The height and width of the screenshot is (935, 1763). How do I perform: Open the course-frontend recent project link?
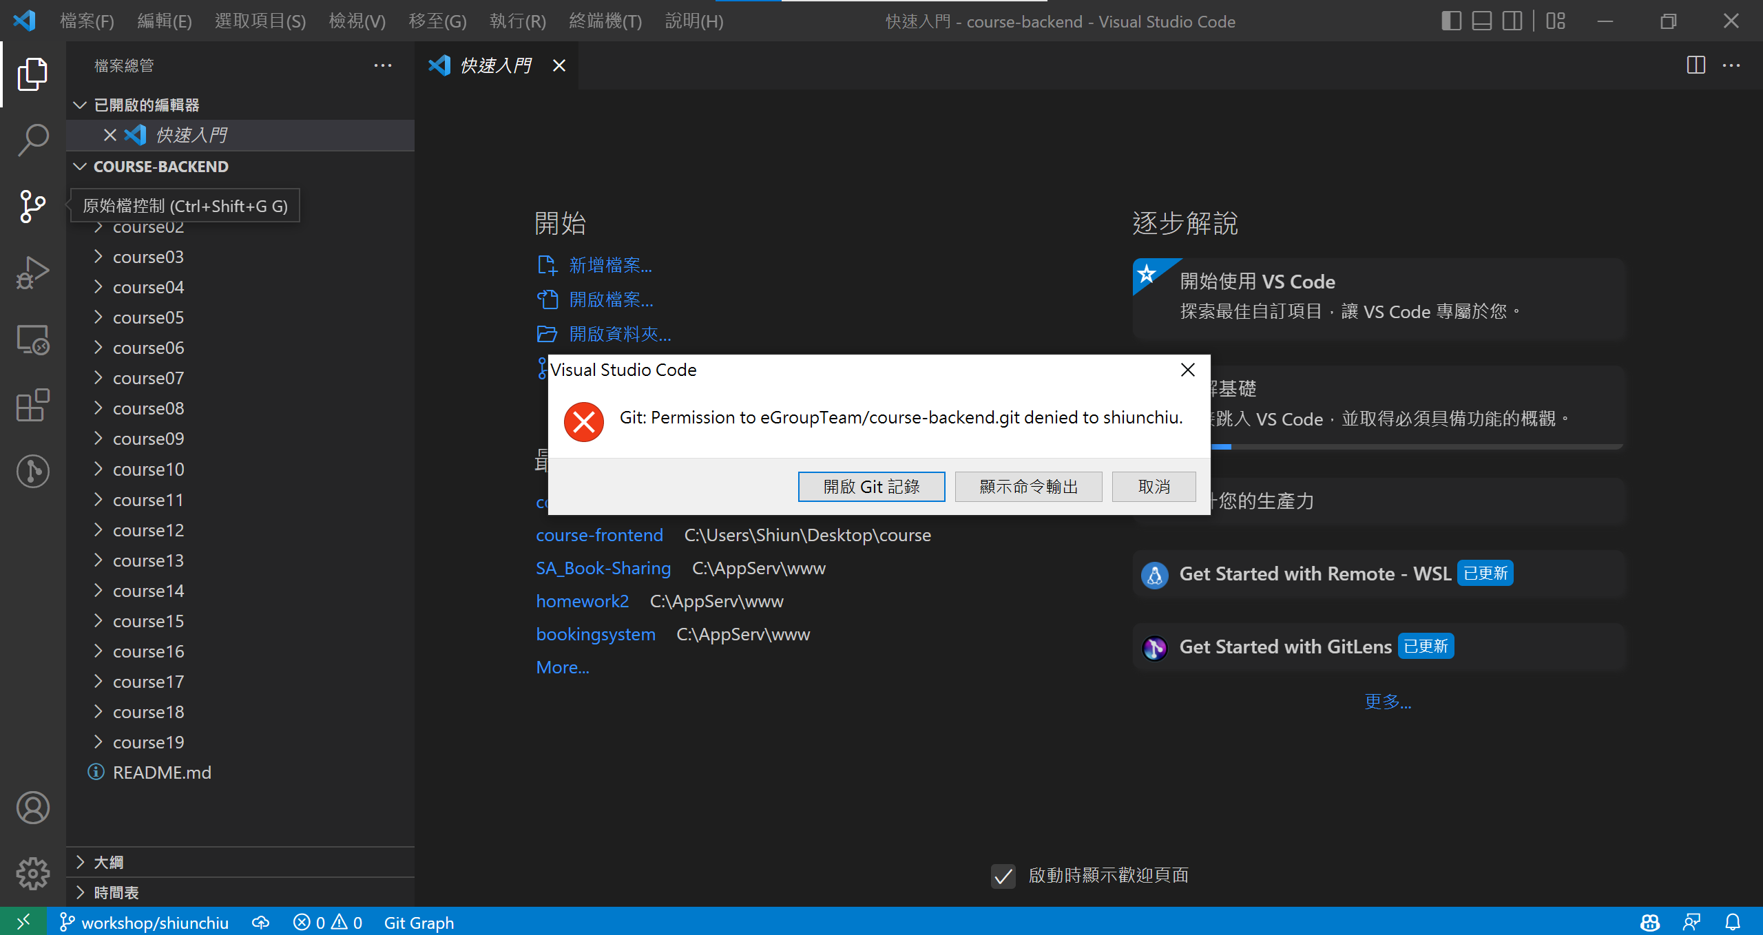point(599,534)
